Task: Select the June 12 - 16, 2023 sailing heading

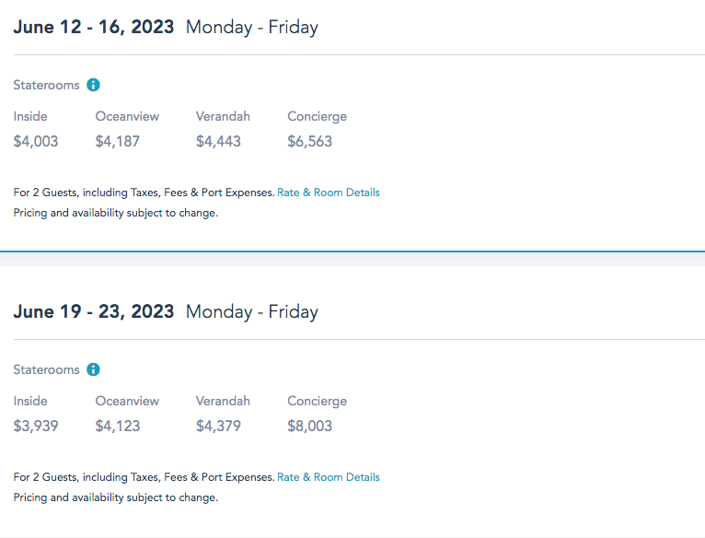Action: pos(93,27)
